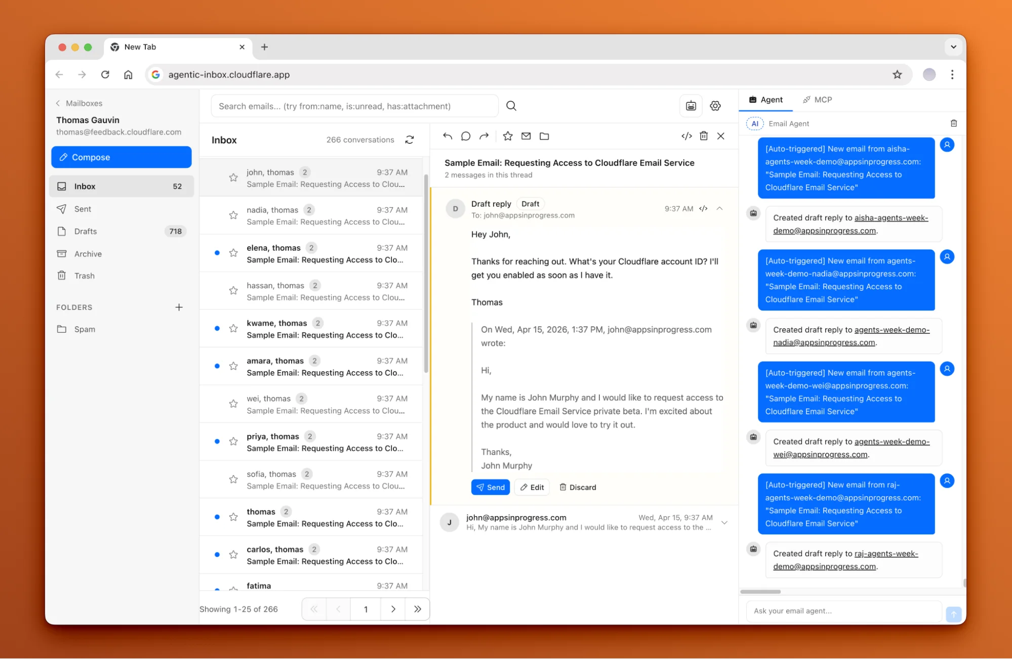Send the draft reply to John
The image size is (1012, 659).
[490, 487]
